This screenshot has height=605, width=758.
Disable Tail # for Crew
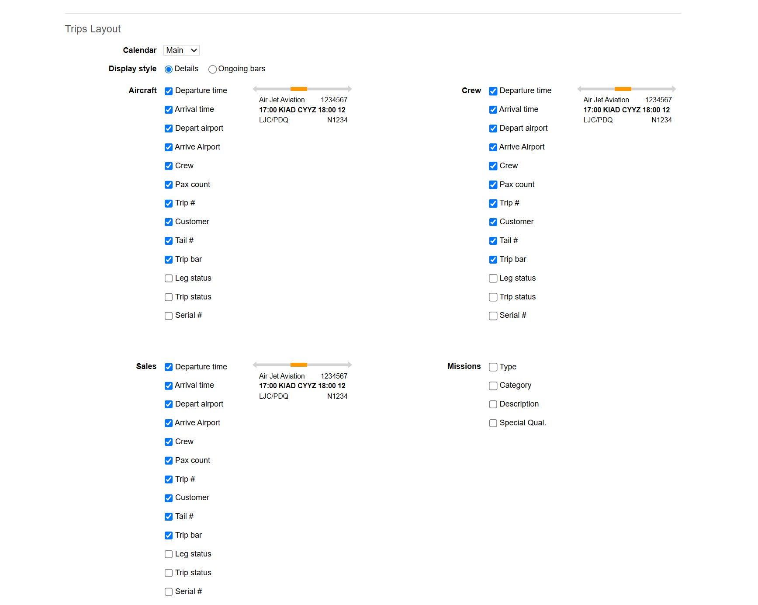[x=493, y=240]
